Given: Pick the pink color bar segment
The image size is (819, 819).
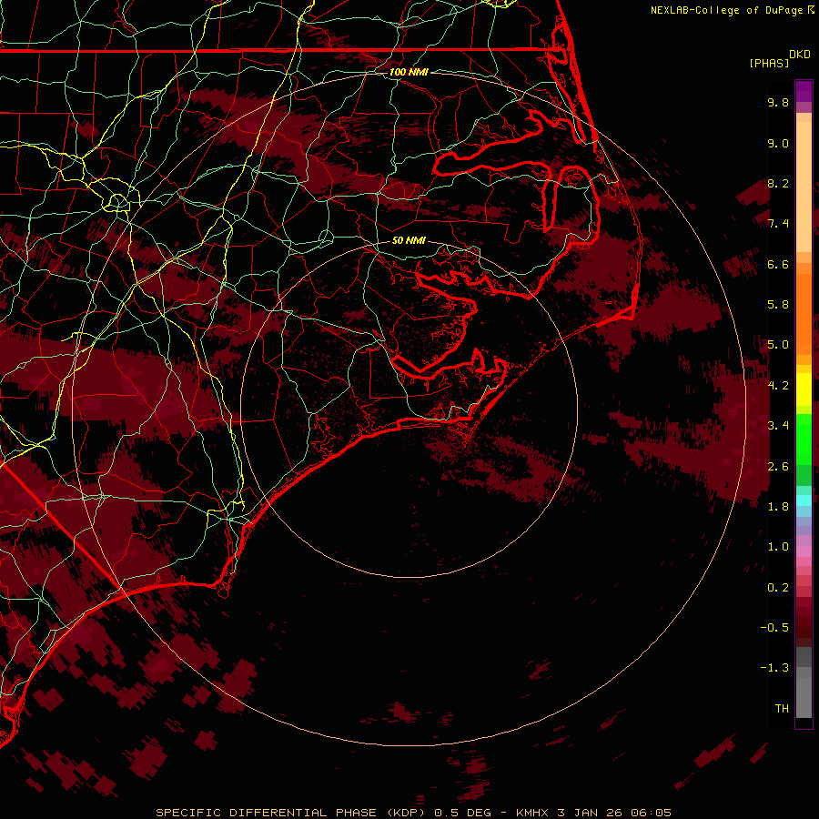Looking at the screenshot, I should tap(804, 551).
